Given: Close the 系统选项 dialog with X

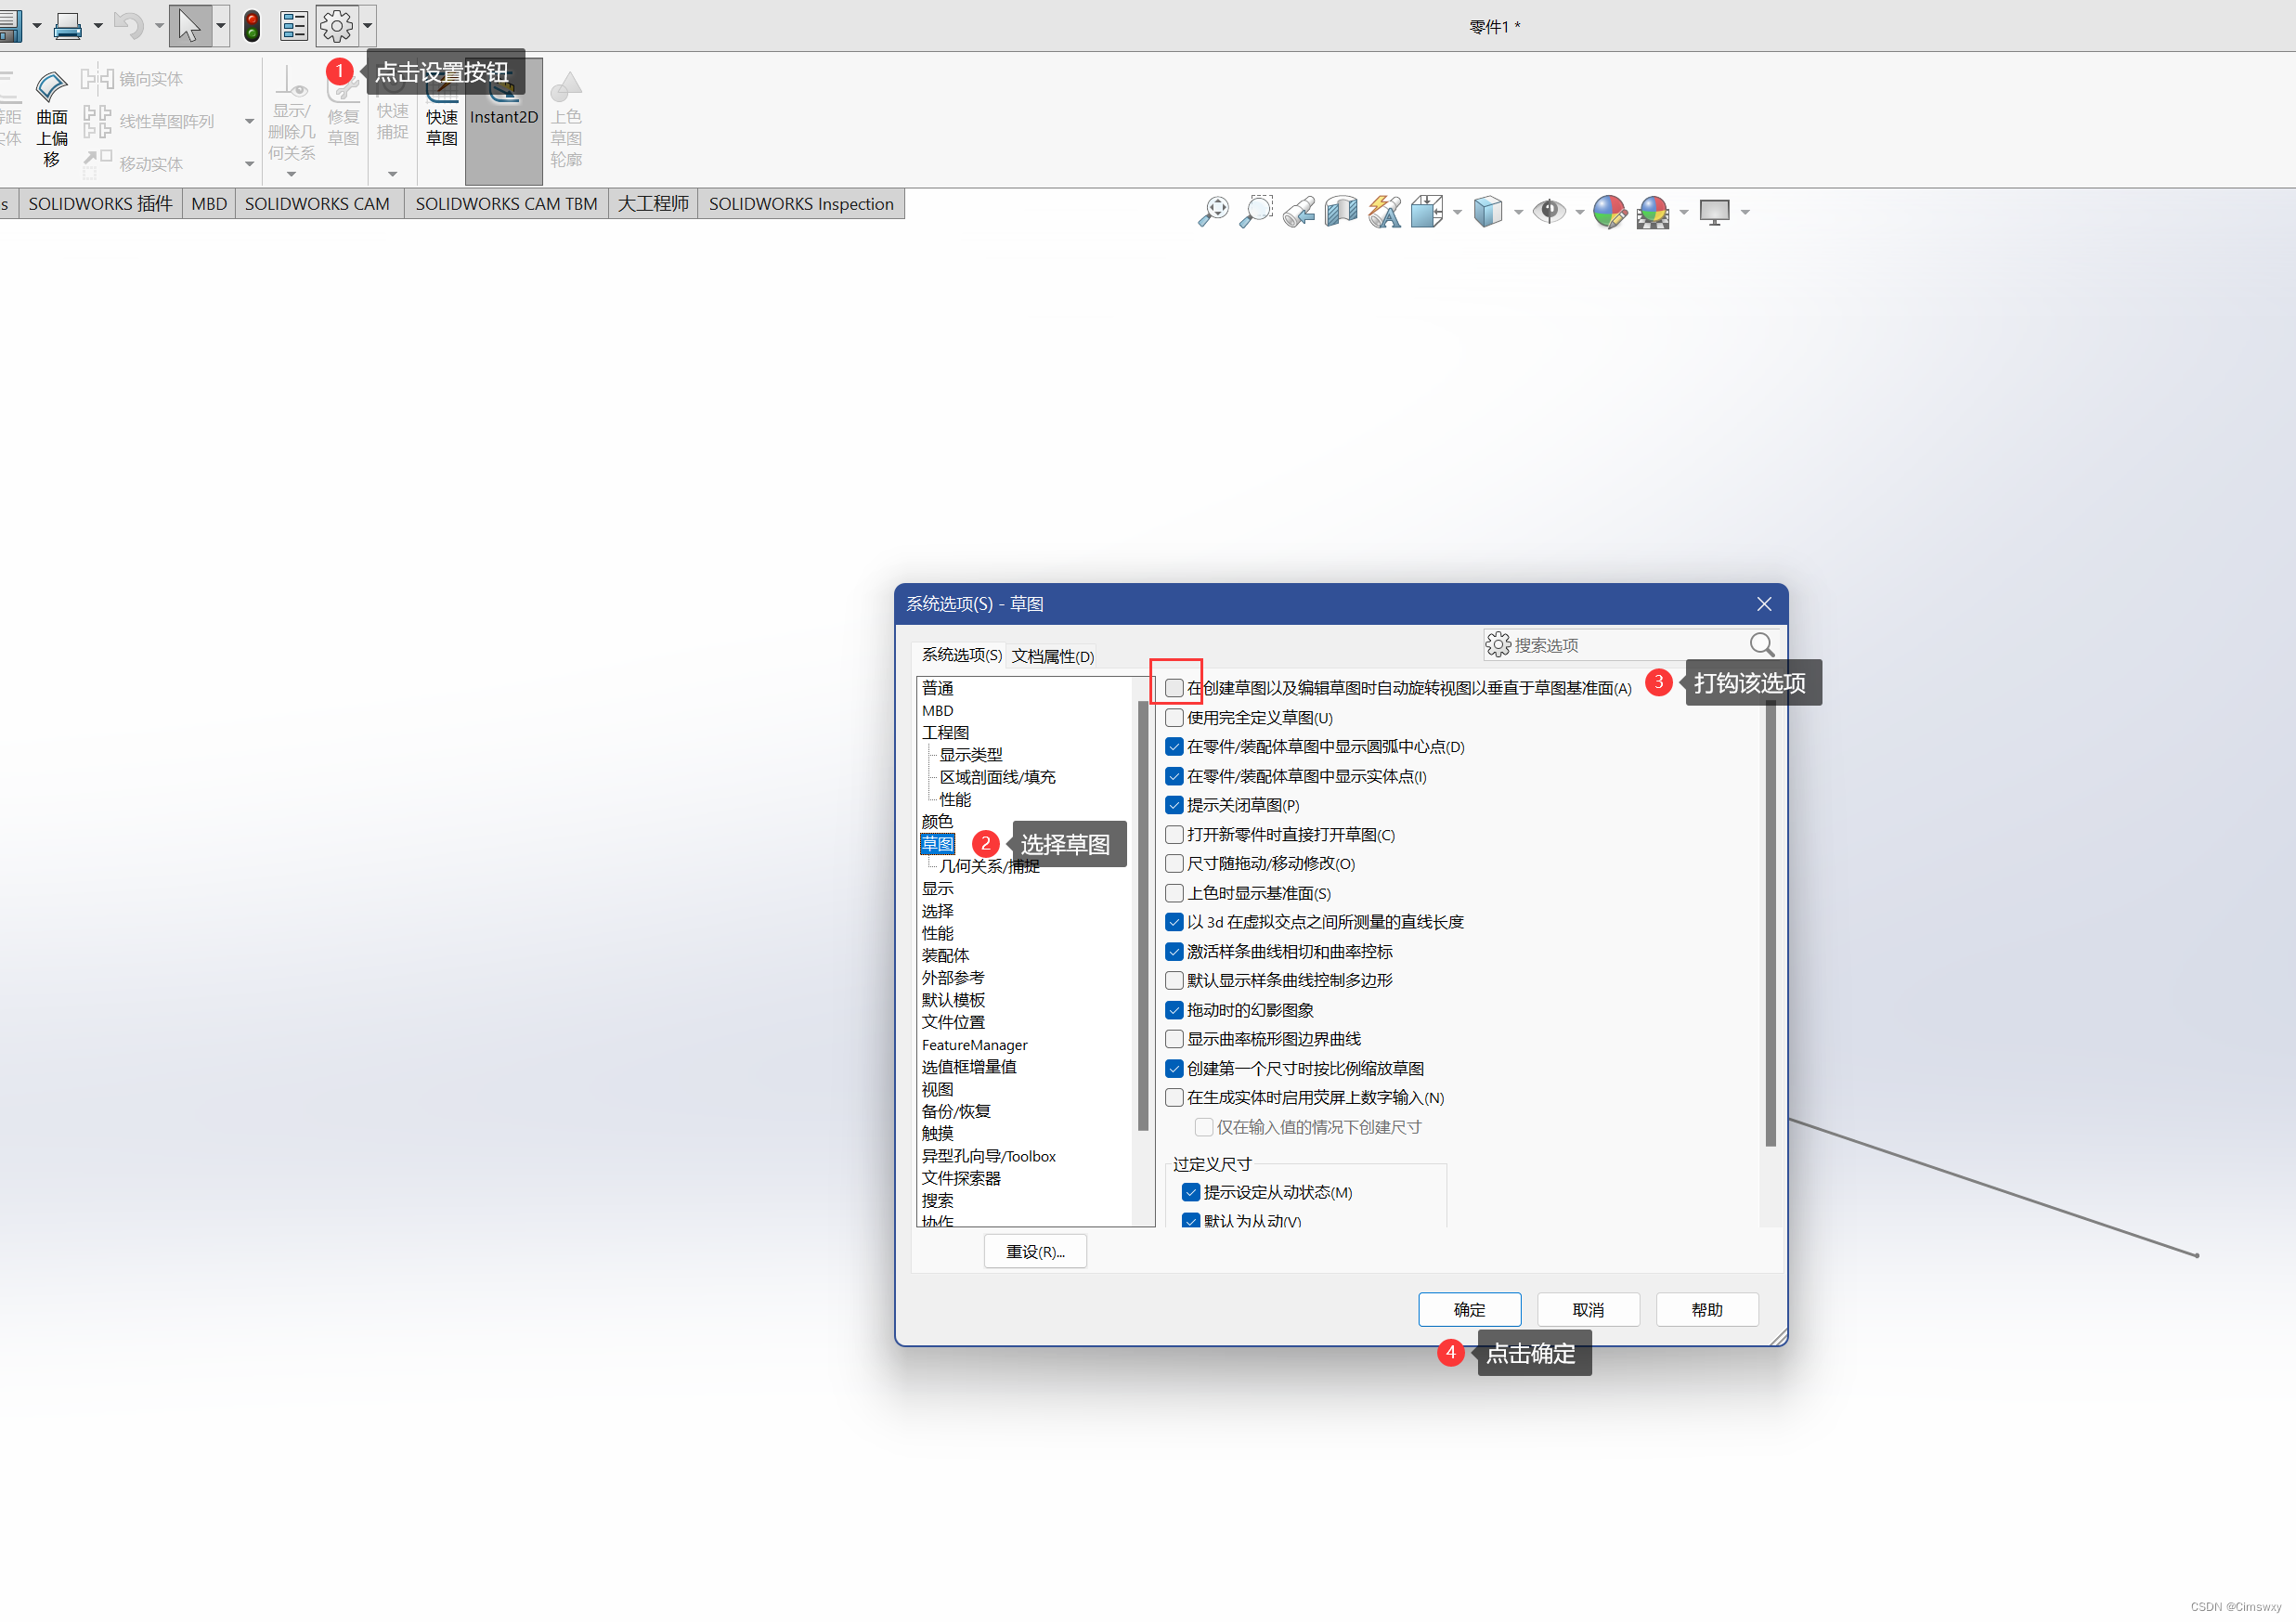Looking at the screenshot, I should (1764, 604).
